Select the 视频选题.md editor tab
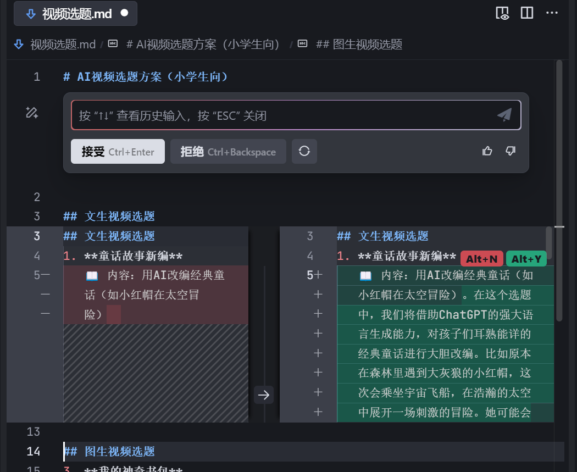Image resolution: width=577 pixels, height=472 pixels. click(x=75, y=14)
